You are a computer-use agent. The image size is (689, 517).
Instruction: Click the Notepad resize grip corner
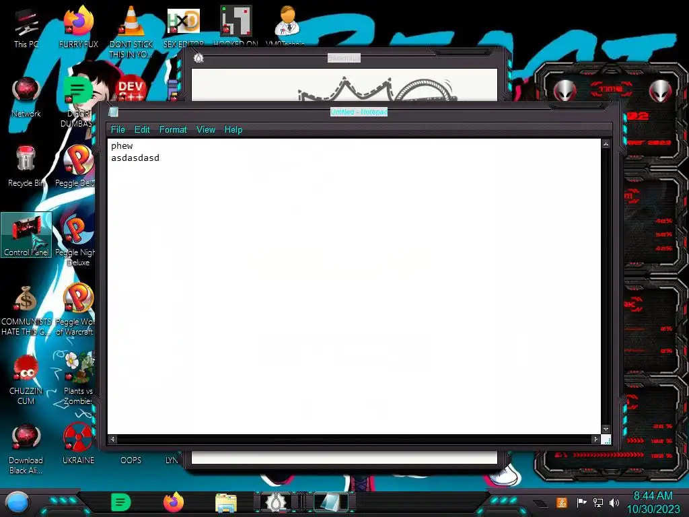pos(606,439)
